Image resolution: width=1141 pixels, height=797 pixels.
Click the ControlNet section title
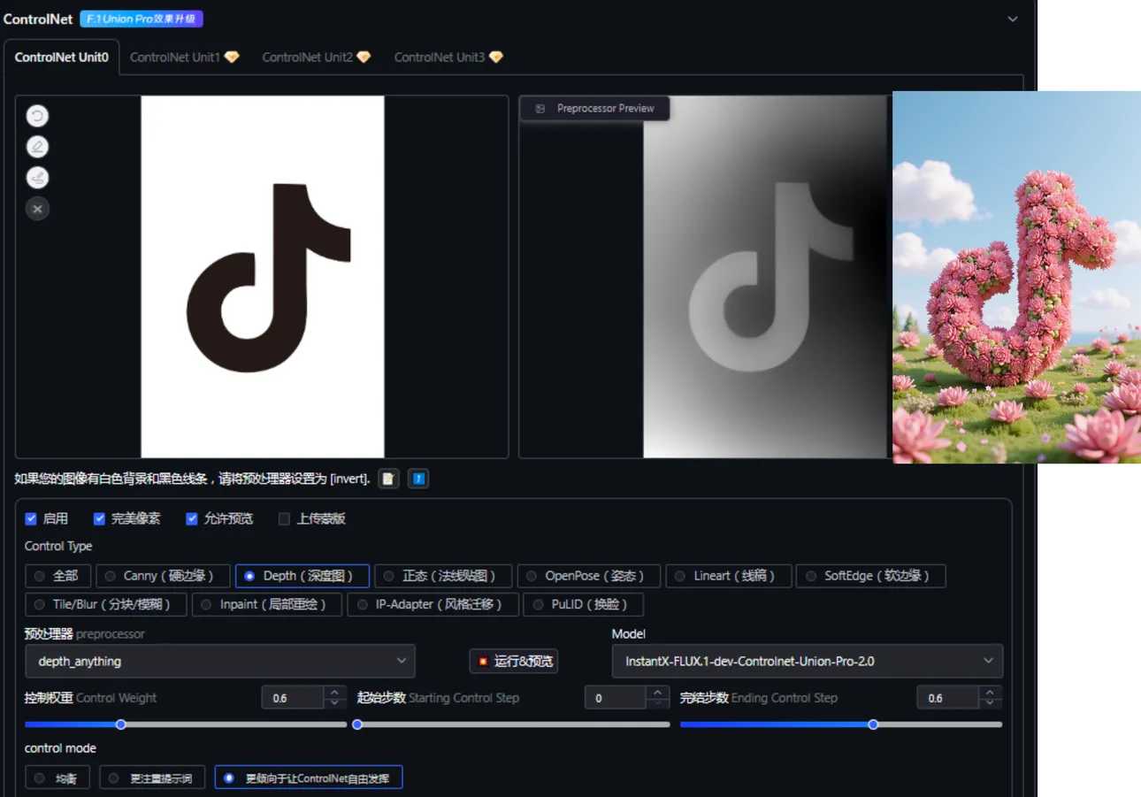click(x=38, y=19)
